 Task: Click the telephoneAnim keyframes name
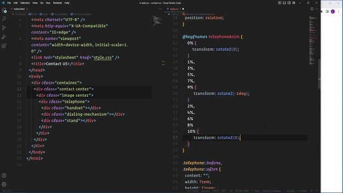pyautogui.click(x=224, y=37)
